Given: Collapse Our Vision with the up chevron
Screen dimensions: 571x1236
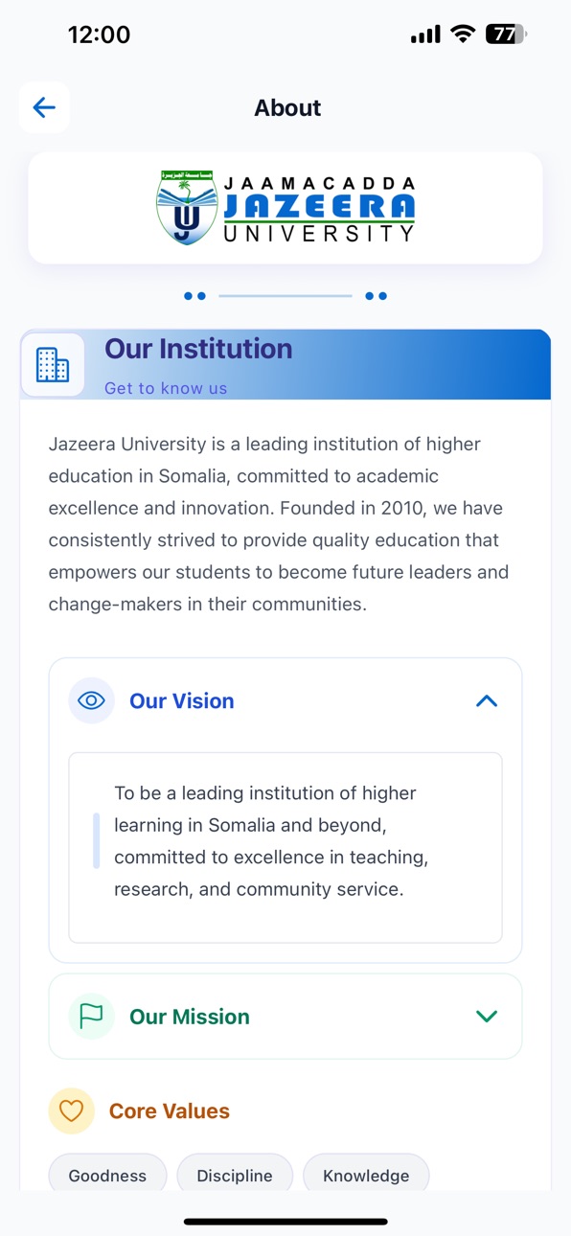Looking at the screenshot, I should point(487,701).
